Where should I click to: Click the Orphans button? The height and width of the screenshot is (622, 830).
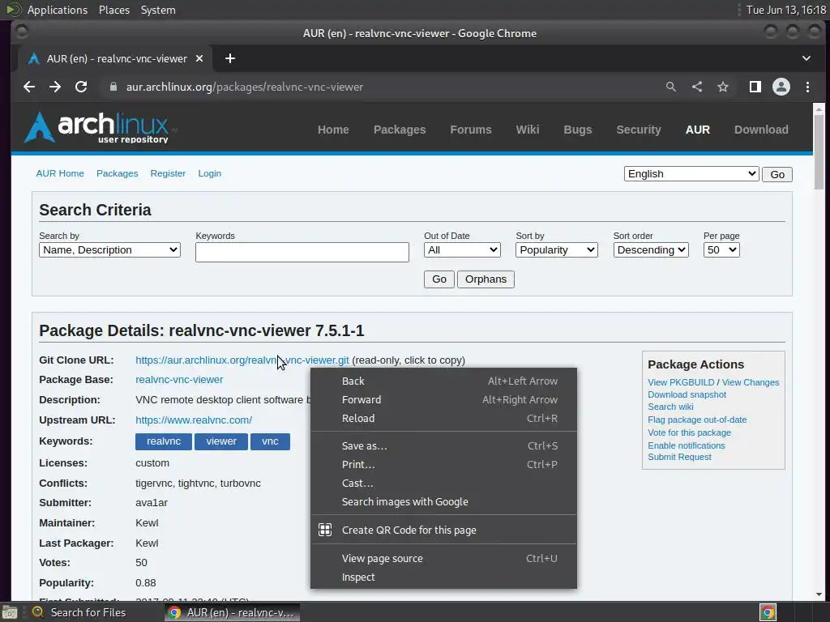pos(486,279)
